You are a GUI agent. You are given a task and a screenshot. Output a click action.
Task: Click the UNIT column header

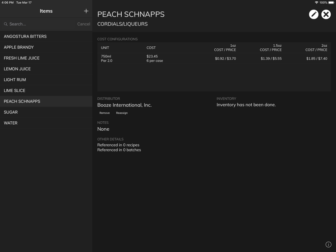pyautogui.click(x=105, y=48)
